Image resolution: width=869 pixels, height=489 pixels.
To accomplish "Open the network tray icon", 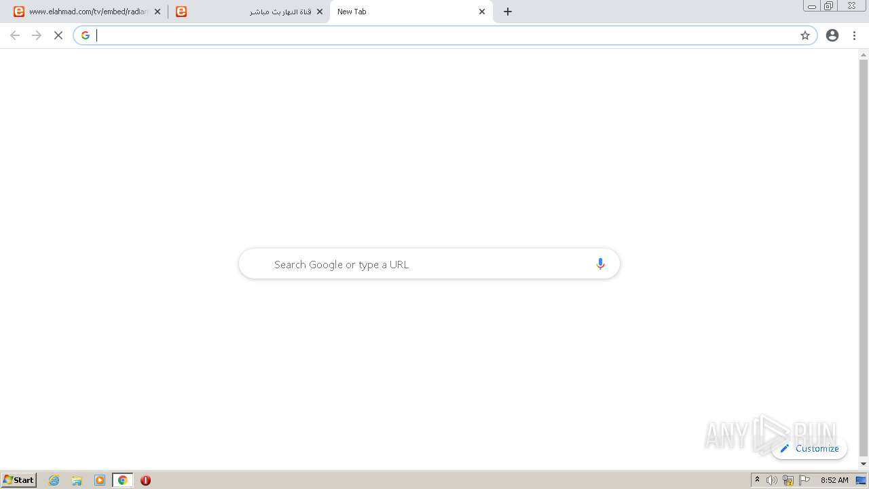I will click(788, 480).
